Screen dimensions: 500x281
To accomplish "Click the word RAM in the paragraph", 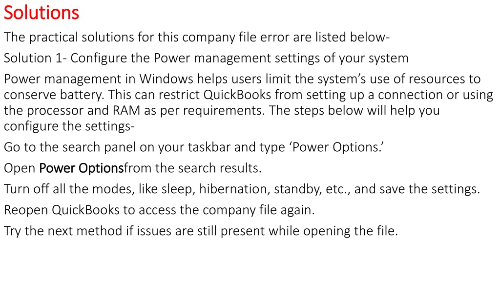I will (x=126, y=111).
